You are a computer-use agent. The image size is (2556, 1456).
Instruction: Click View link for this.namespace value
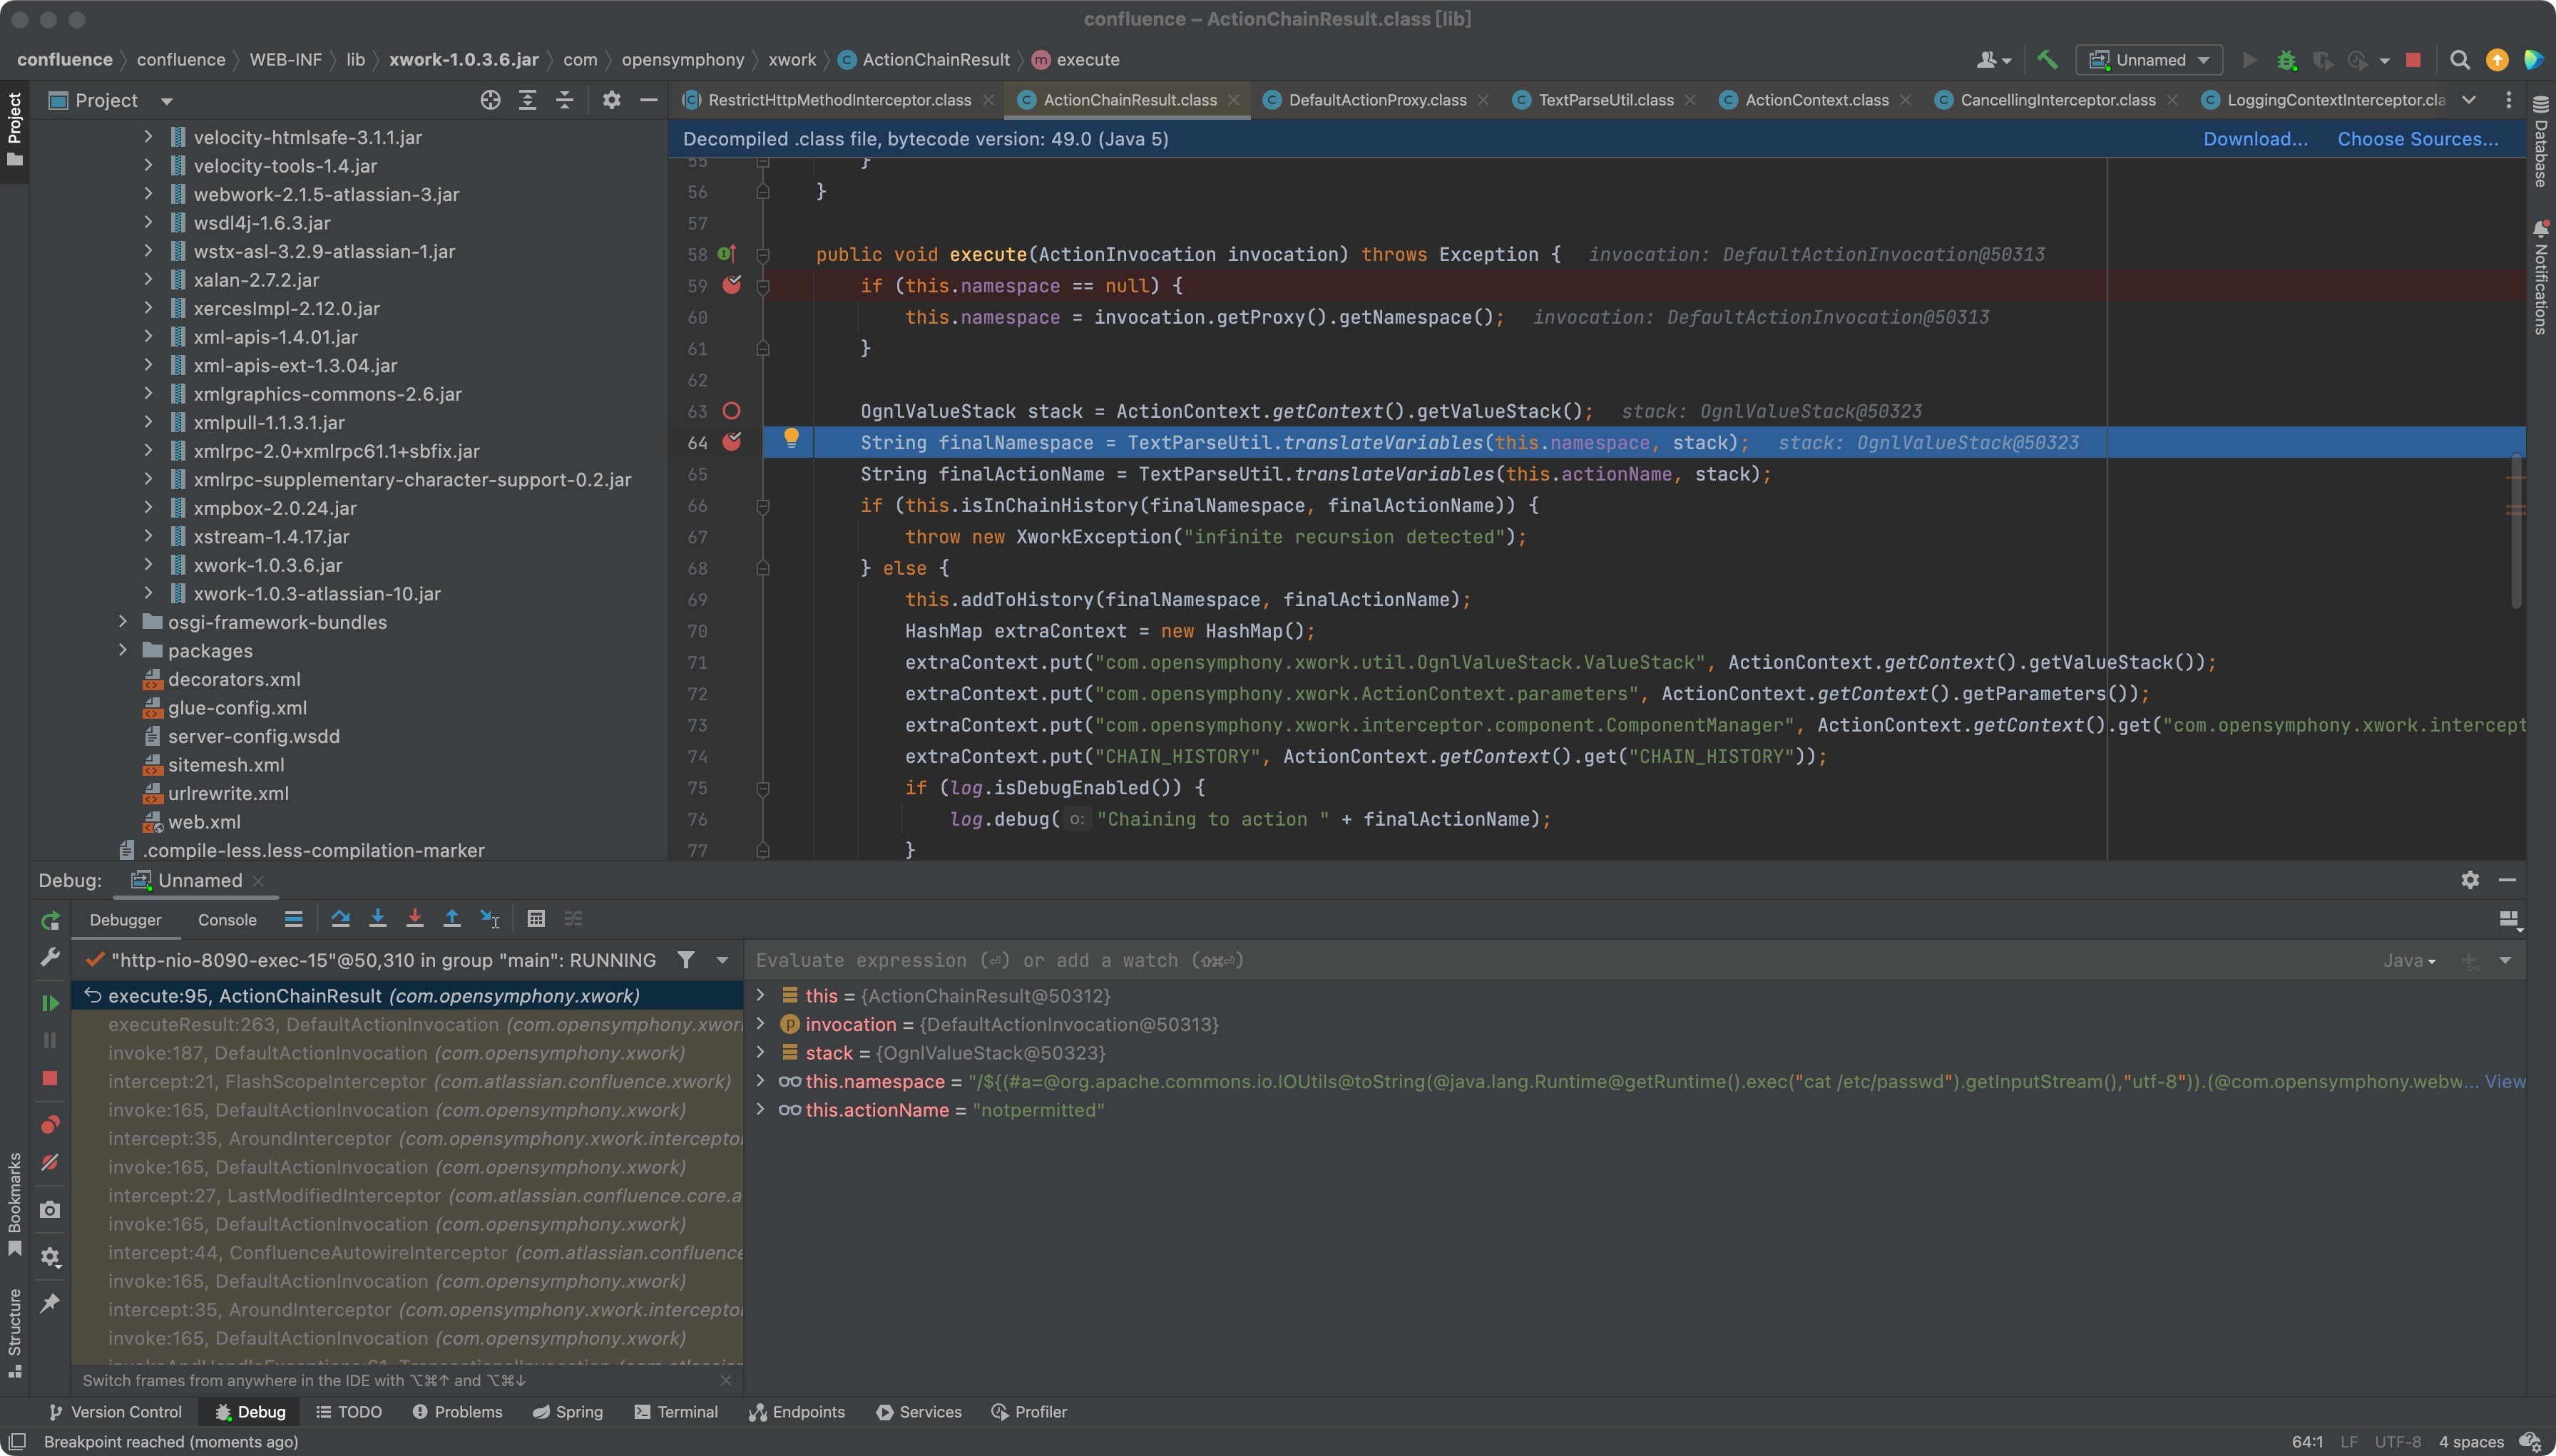click(x=2505, y=1081)
